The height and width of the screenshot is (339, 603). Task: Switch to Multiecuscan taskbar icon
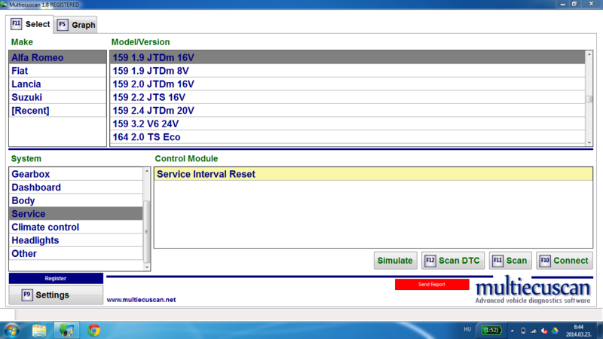tap(66, 331)
